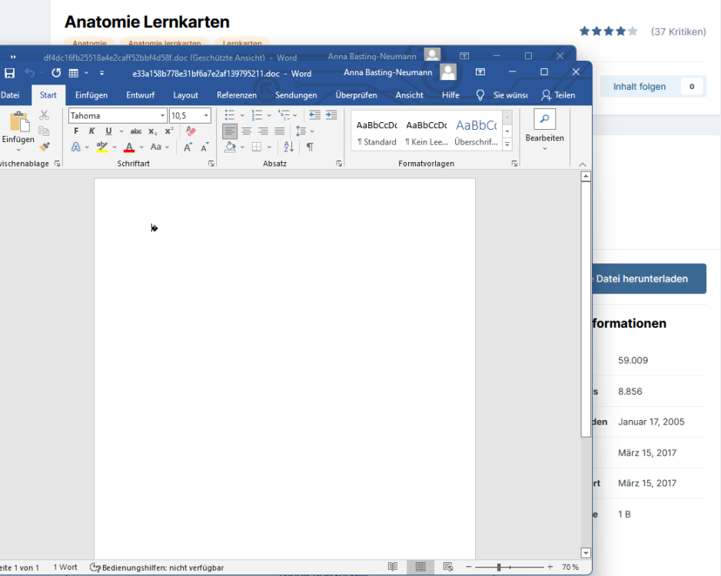Screen dimensions: 721x576
Task: Apply strikethrough formatting
Action: pos(137,131)
